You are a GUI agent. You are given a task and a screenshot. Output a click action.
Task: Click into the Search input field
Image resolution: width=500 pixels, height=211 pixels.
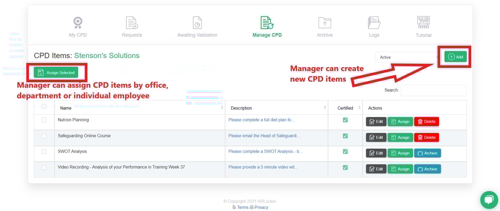(x=433, y=90)
